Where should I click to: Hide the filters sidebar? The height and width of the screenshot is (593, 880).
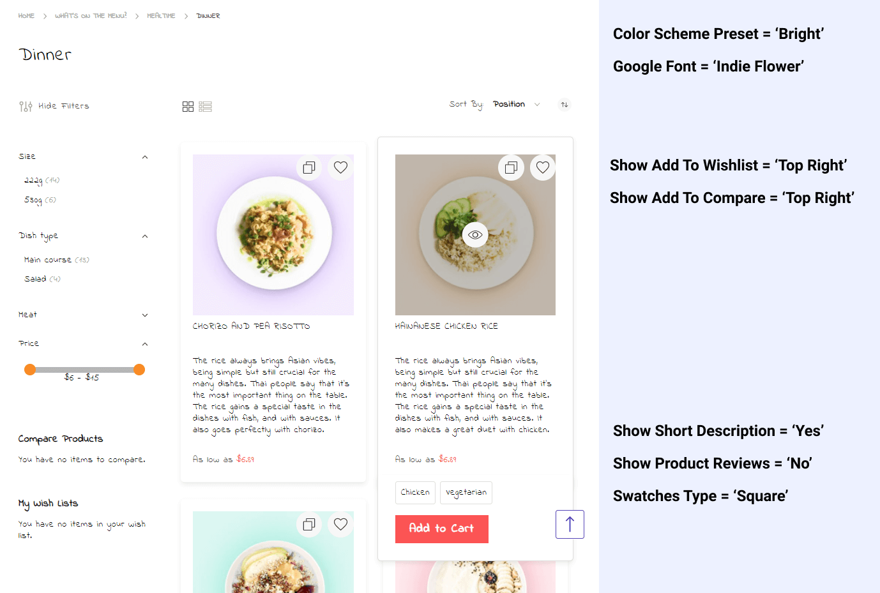coord(54,106)
